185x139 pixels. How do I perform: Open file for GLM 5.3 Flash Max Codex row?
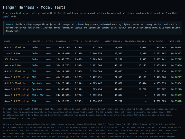pyautogui.click(x=49, y=48)
